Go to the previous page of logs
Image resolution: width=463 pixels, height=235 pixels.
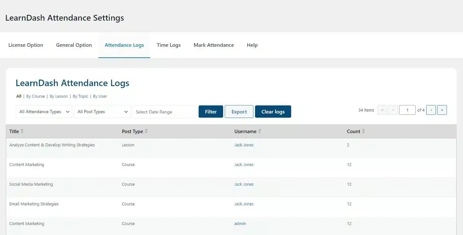tap(393, 110)
